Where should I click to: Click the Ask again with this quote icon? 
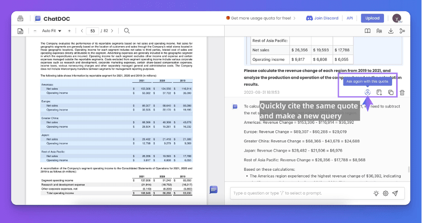368,92
